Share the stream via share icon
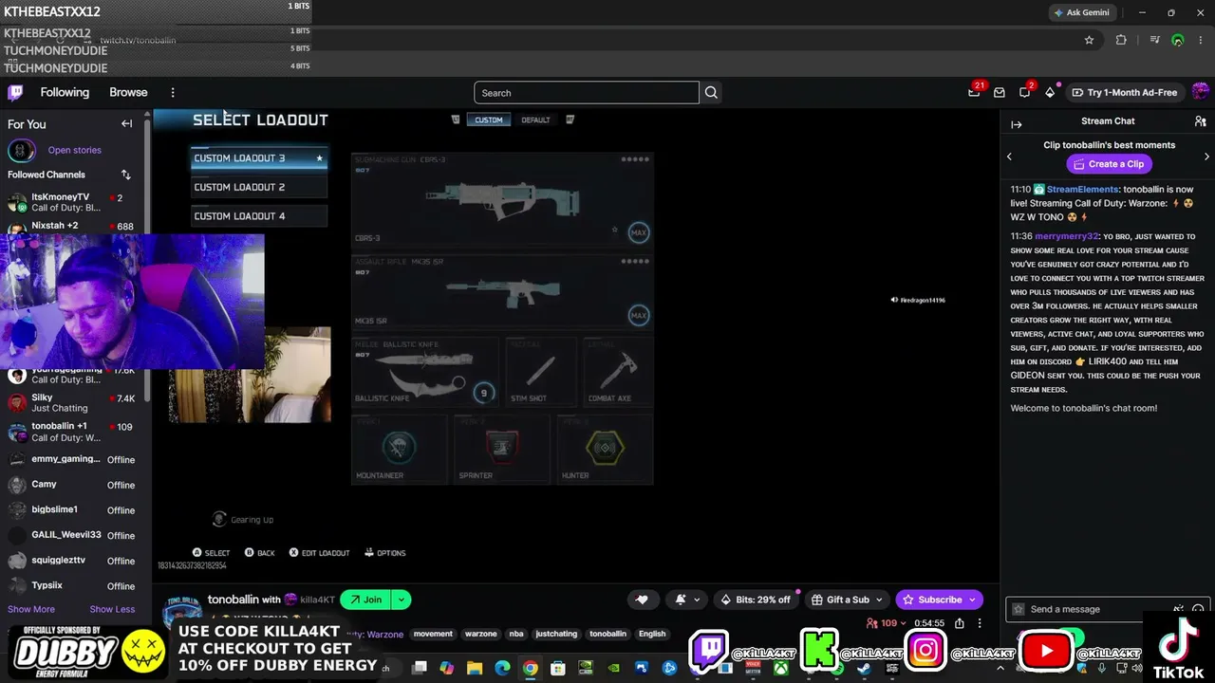The image size is (1215, 683). (960, 623)
